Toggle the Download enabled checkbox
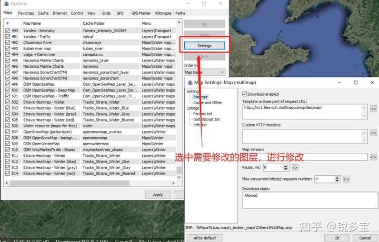 [x=245, y=94]
